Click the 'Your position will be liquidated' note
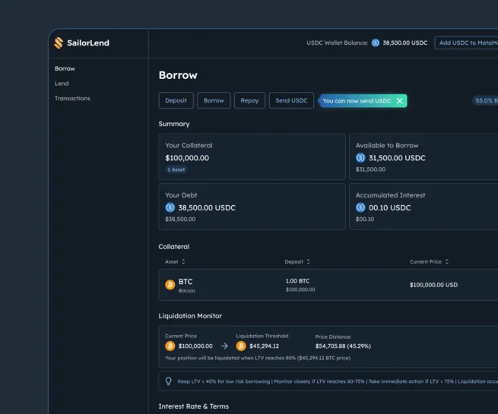This screenshot has height=414, width=498. click(x=258, y=358)
